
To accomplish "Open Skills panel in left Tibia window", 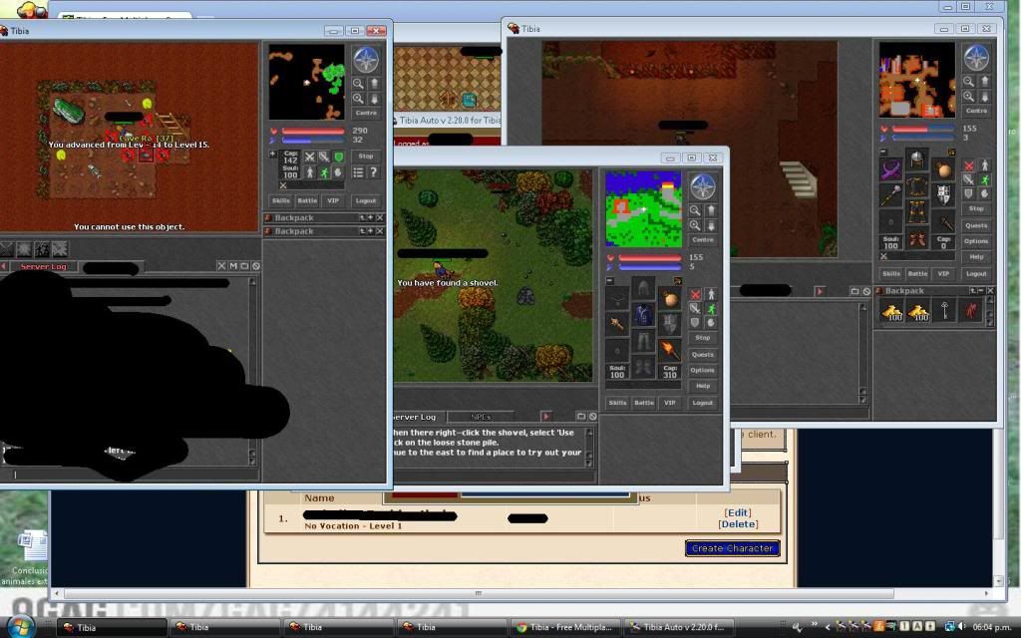I will point(280,200).
